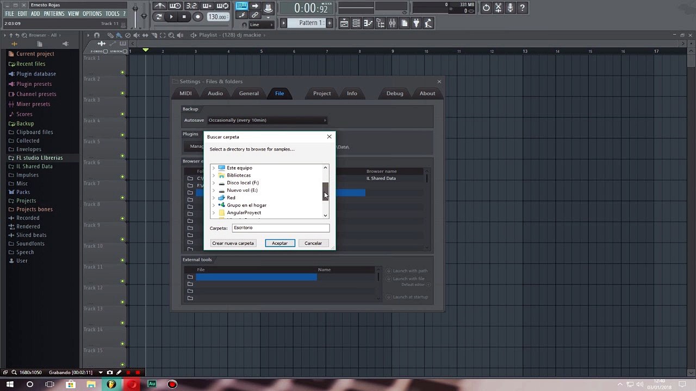Click the transport Stop button
Image resolution: width=696 pixels, height=391 pixels.
[x=184, y=17]
